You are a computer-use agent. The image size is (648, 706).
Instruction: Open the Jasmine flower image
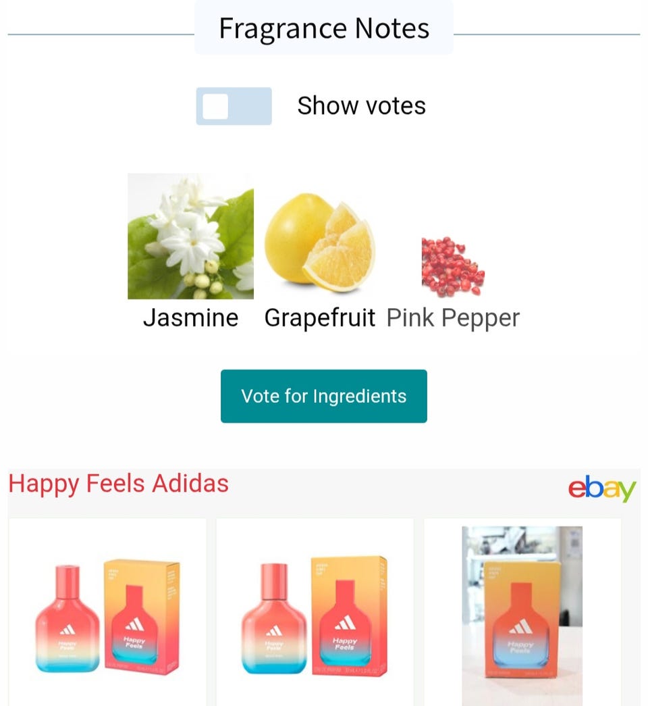pyautogui.click(x=191, y=236)
